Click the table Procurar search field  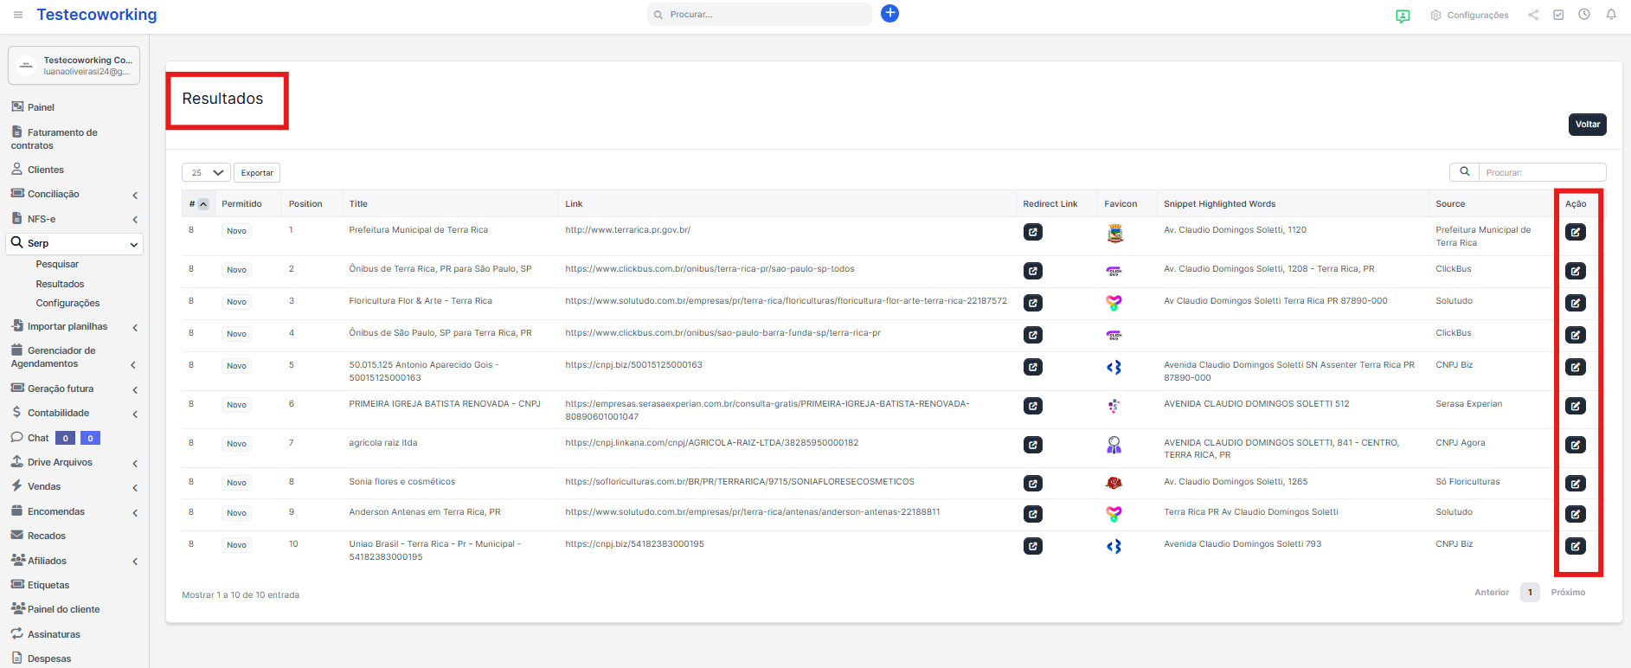point(1541,172)
